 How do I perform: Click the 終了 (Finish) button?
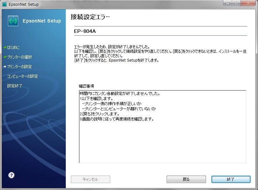(231, 179)
